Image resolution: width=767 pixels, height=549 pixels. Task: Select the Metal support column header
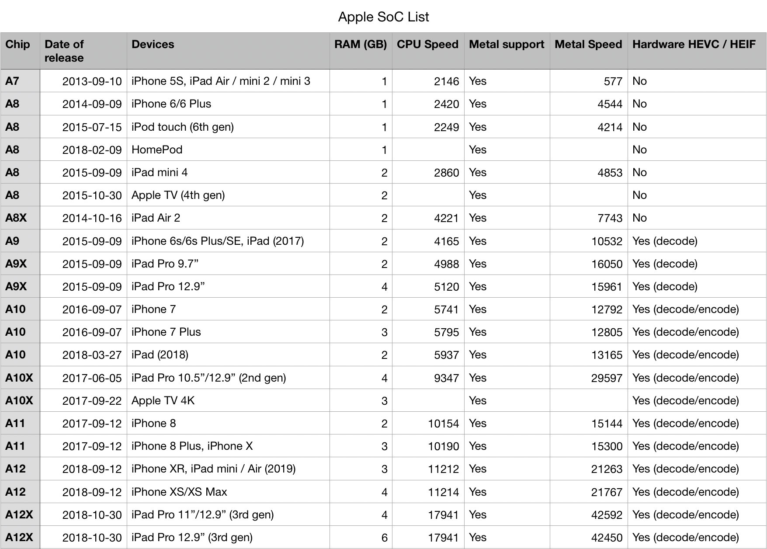click(507, 51)
